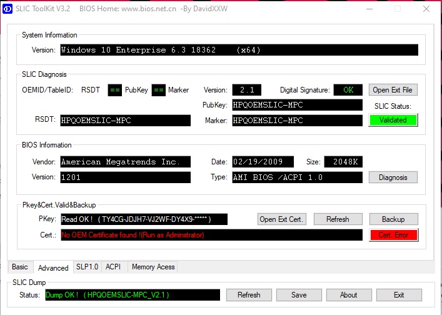Image resolution: width=442 pixels, height=315 pixels.
Task: Click the PubKey value field
Action: 298,105
